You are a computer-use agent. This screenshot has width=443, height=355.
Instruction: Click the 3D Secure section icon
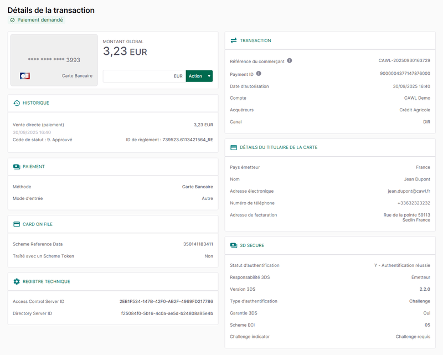[234, 245]
